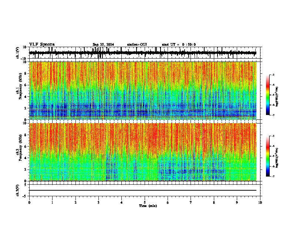293x227 pixels.
Task: Click ch.2 spectrogram "6" kHz tick label
Action: point(26,147)
